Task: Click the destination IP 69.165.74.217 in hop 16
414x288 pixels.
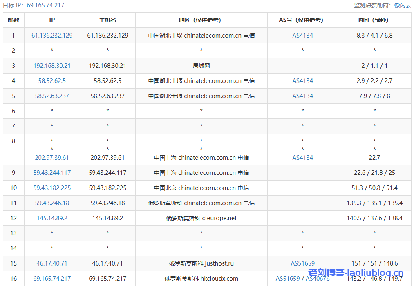Action: click(x=51, y=279)
